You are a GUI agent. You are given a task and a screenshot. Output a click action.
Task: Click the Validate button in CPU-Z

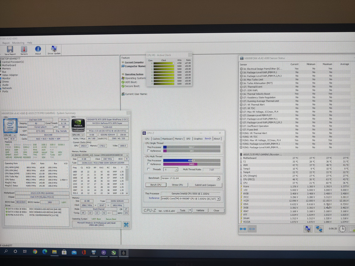(x=200, y=210)
